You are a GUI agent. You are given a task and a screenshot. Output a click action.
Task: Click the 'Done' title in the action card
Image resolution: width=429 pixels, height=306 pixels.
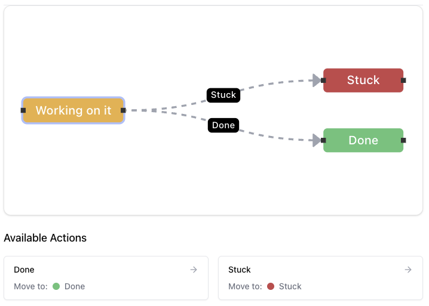tap(24, 270)
